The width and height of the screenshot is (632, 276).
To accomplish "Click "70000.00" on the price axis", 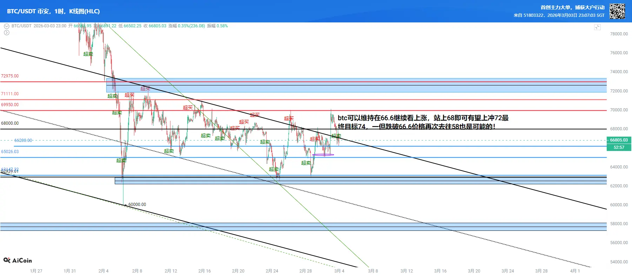I will click(619, 110).
